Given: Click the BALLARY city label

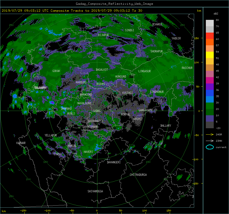Looking at the screenshot, I should [x=166, y=126].
